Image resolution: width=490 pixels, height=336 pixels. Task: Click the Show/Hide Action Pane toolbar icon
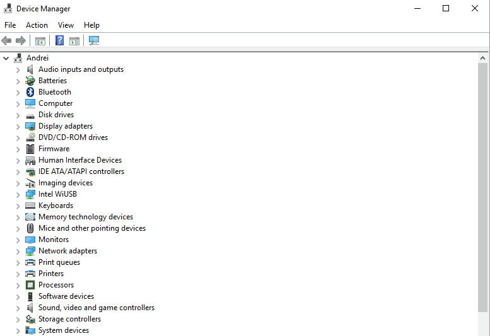(74, 40)
